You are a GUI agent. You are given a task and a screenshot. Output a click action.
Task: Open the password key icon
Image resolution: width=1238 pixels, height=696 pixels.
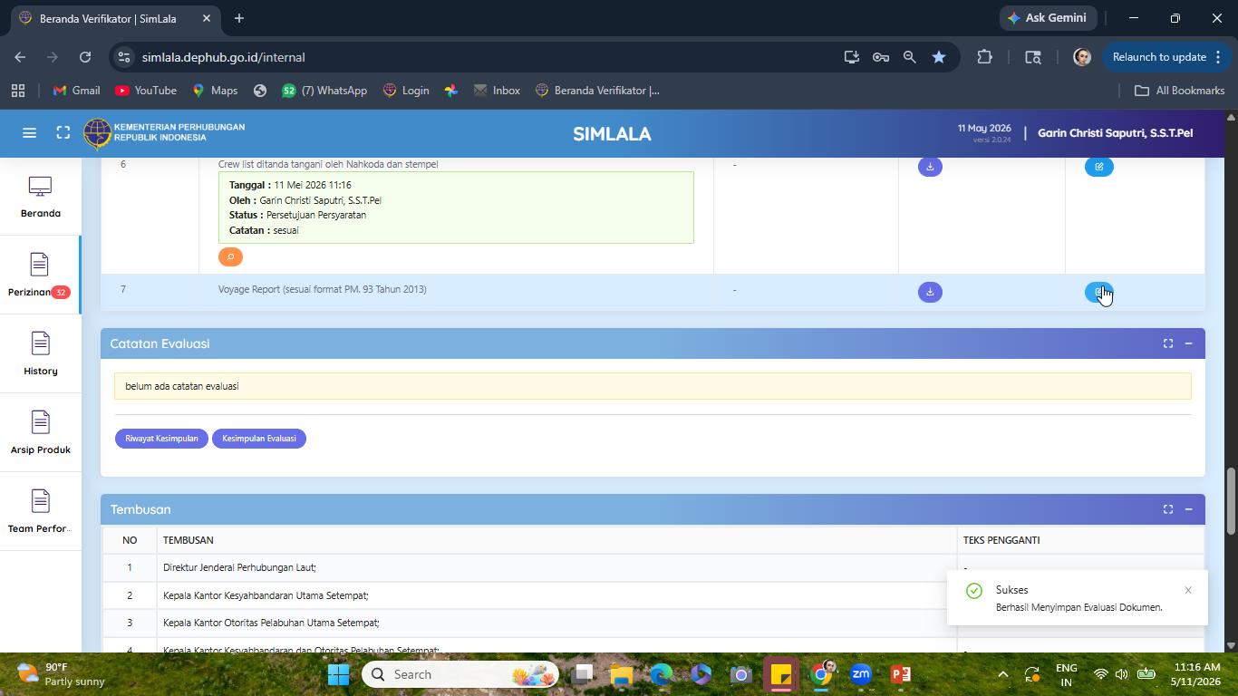[880, 57]
